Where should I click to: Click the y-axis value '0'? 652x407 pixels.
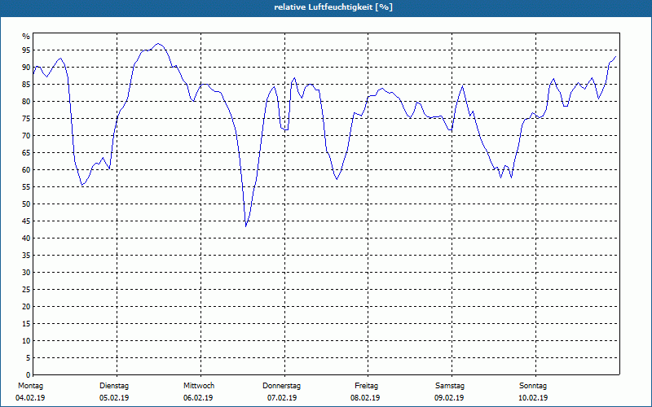click(x=29, y=375)
